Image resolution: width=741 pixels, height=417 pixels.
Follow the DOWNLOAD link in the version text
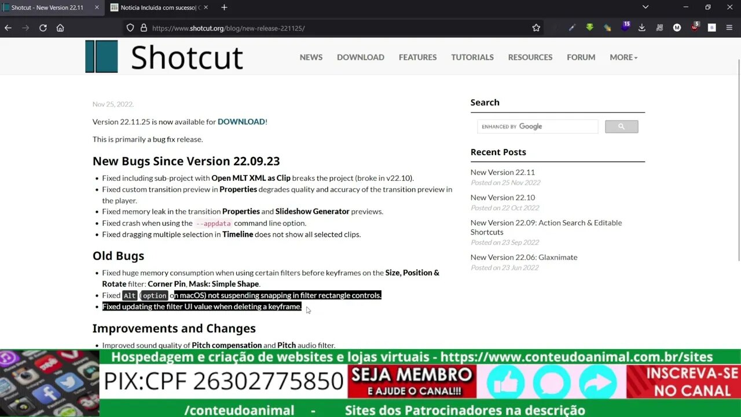tap(241, 122)
